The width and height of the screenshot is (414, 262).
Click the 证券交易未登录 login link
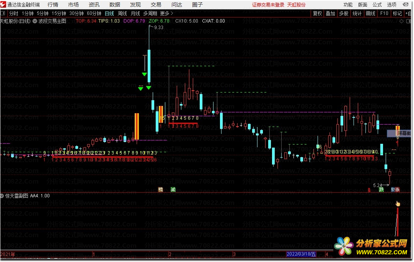click(x=268, y=5)
